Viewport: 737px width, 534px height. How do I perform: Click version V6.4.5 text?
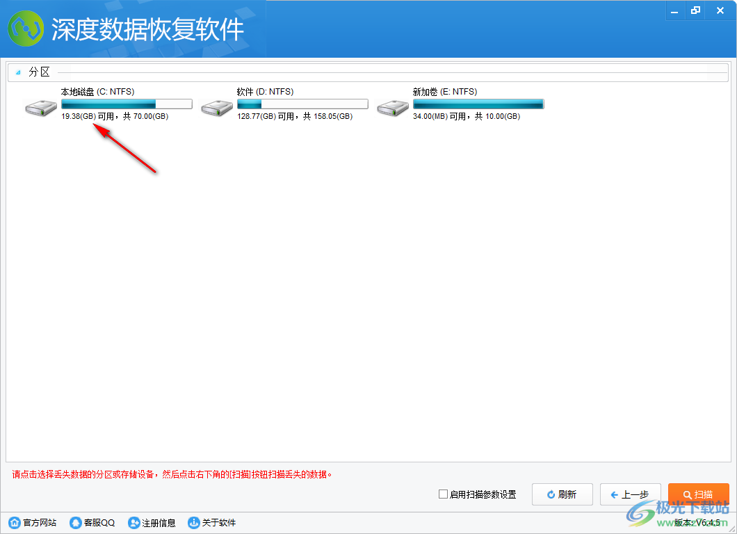pos(697,522)
